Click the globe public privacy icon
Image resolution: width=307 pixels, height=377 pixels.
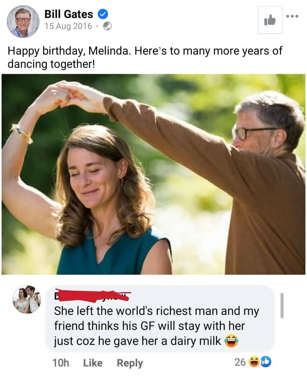pyautogui.click(x=107, y=26)
